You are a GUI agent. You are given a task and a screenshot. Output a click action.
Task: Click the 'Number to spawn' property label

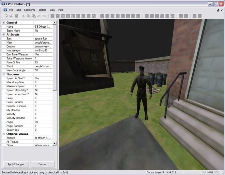pos(16,106)
